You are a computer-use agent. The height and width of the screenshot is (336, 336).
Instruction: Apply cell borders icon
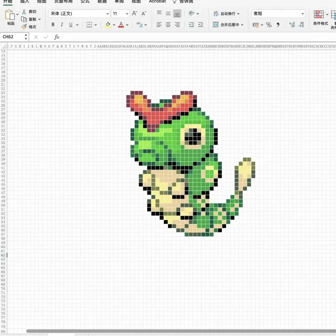coord(89,25)
